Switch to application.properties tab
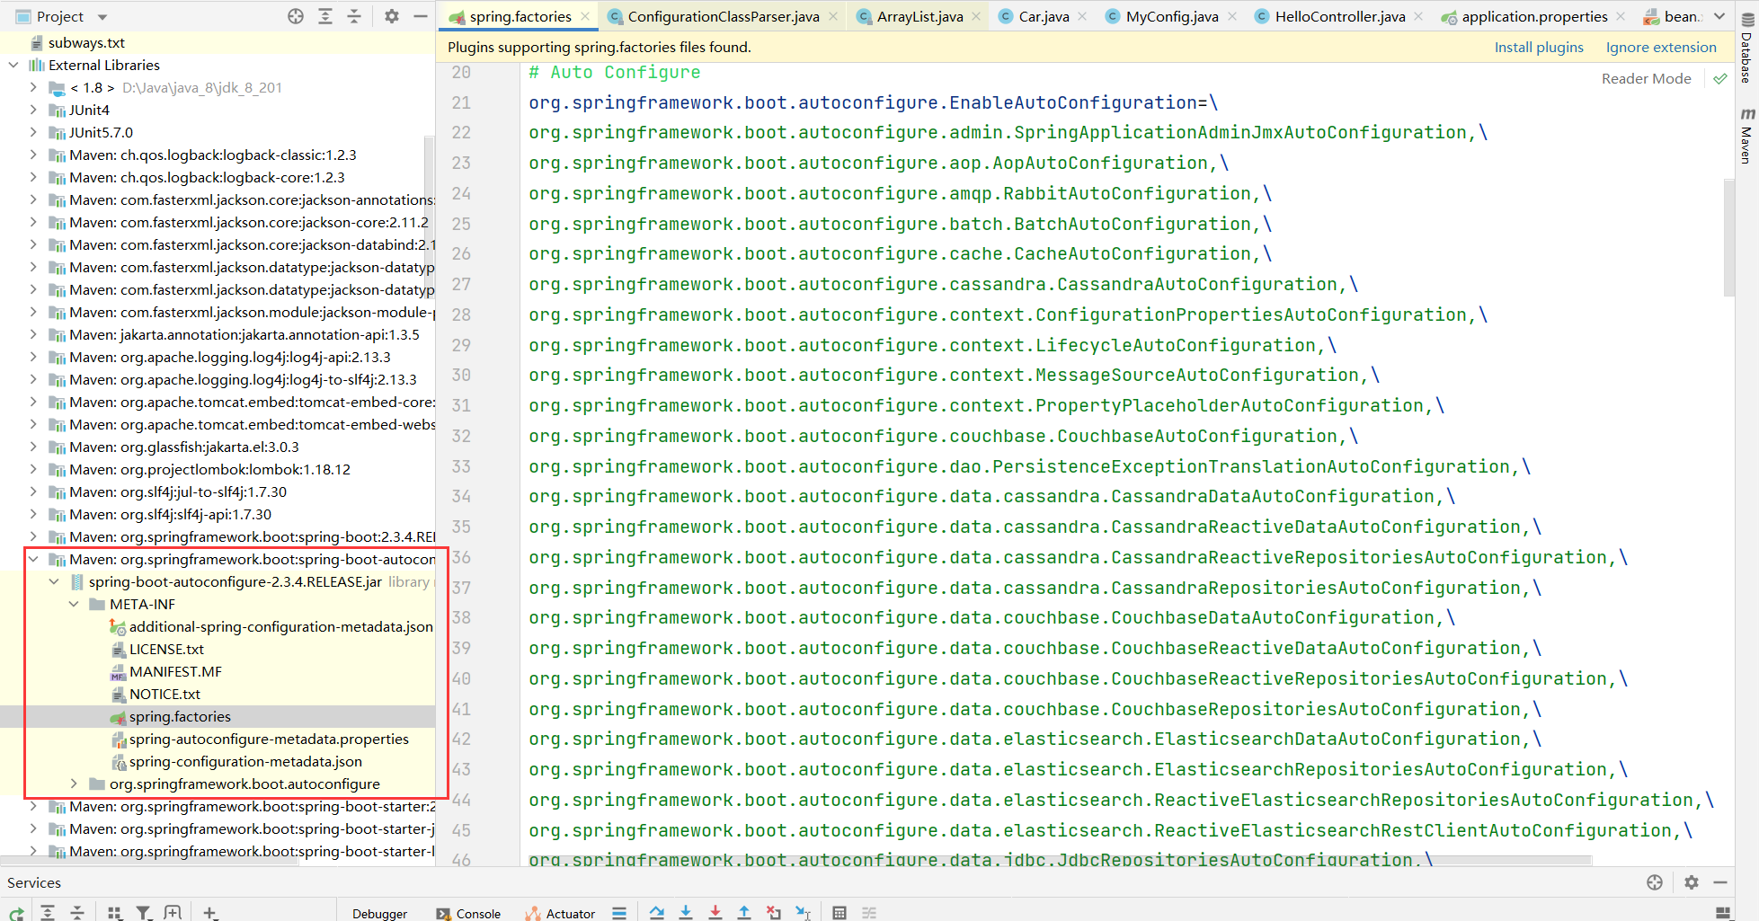The image size is (1759, 921). coord(1533,16)
